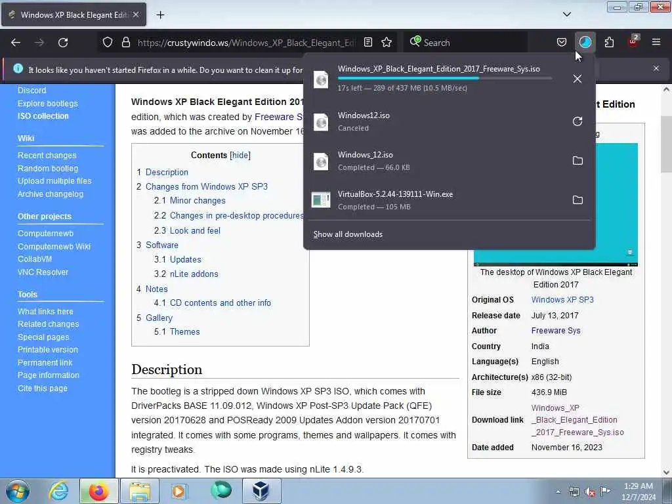Open VNC Resolver link
The height and width of the screenshot is (504, 672).
pyautogui.click(x=43, y=272)
